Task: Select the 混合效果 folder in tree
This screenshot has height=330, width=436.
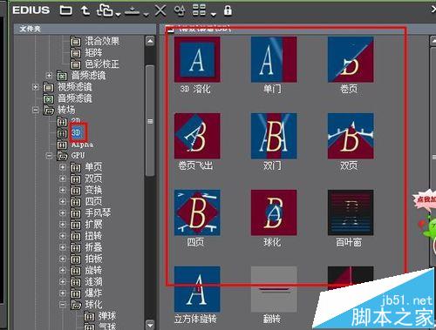Action: [102, 41]
